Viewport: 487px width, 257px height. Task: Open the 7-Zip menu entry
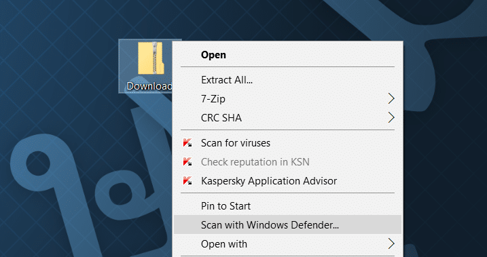click(287, 99)
